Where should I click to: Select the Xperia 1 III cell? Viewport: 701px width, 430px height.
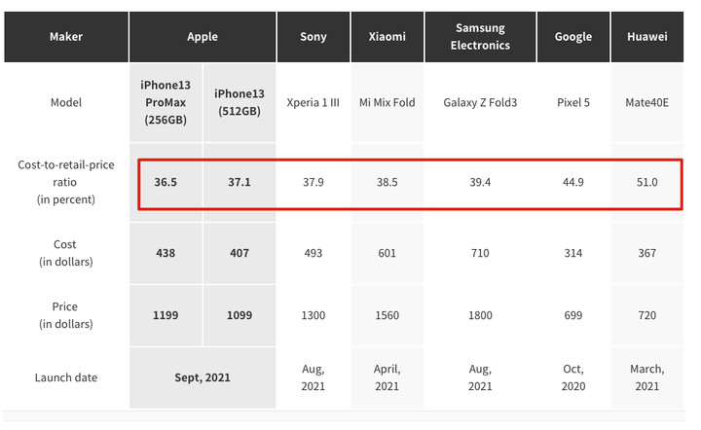314,102
